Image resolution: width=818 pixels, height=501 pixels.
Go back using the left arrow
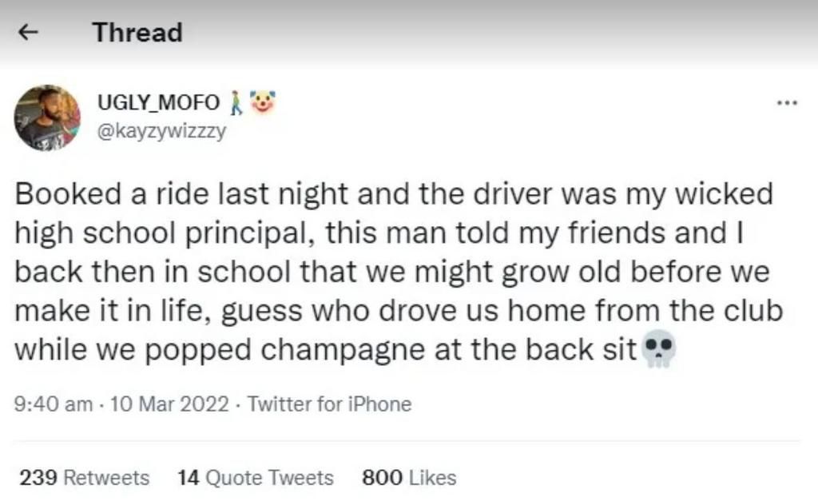(x=29, y=33)
